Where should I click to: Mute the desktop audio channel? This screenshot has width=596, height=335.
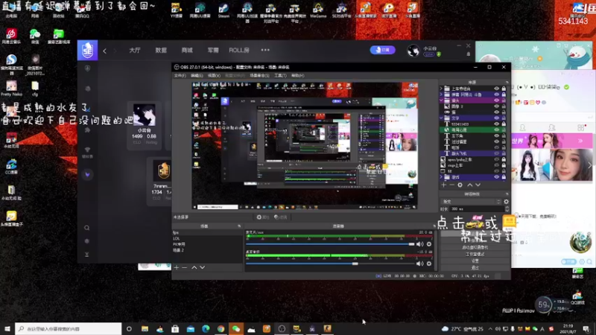pos(419,264)
